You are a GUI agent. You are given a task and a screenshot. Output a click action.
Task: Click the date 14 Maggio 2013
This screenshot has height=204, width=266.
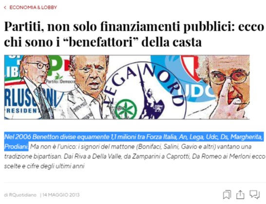pyautogui.click(x=61, y=195)
